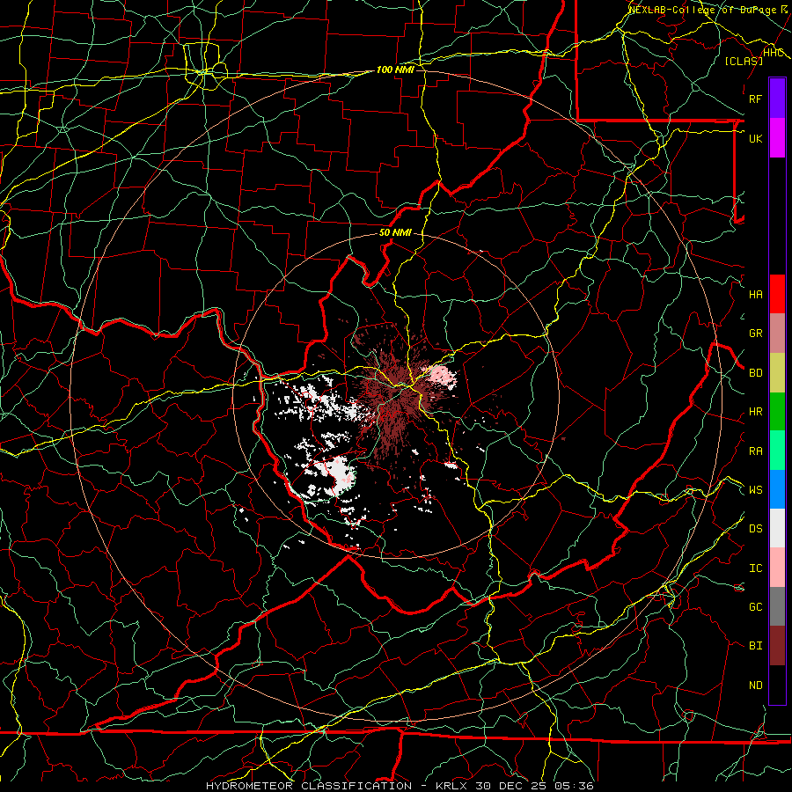Click the brown BI legend swatch
Image resolution: width=792 pixels, height=792 pixels.
point(777,646)
